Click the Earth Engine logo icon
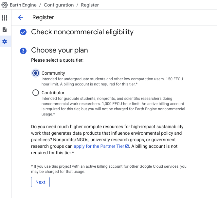The height and width of the screenshot is (198, 217). tap(5, 5)
